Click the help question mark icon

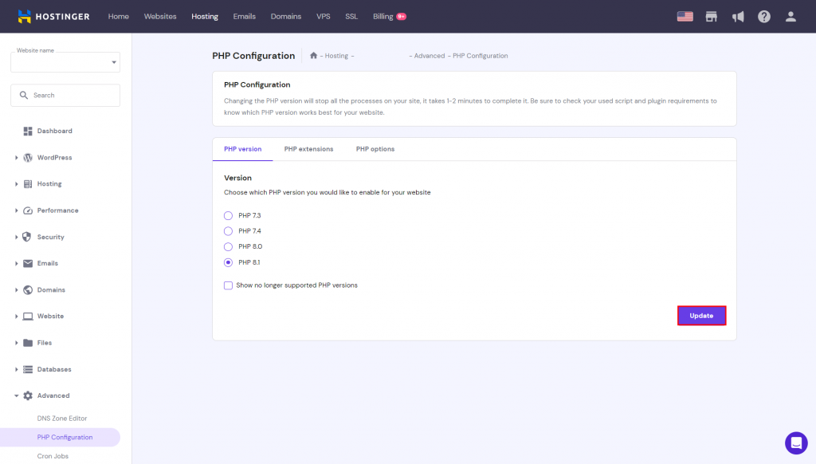(763, 16)
